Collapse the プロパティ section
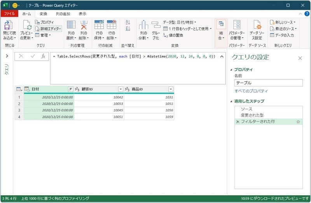311x203 pixels. tap(231, 70)
